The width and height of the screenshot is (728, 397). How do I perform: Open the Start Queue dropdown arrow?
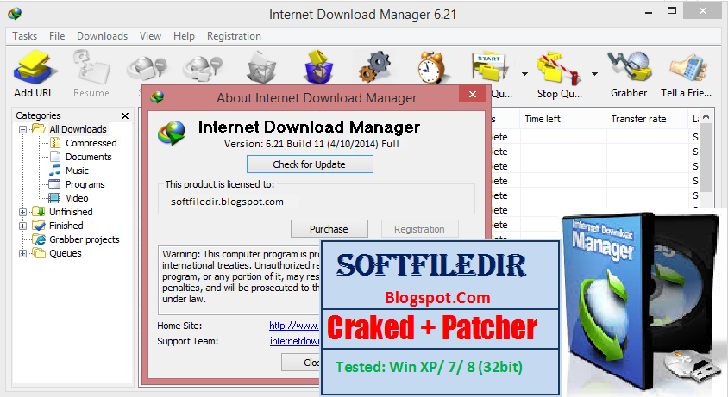[524, 74]
